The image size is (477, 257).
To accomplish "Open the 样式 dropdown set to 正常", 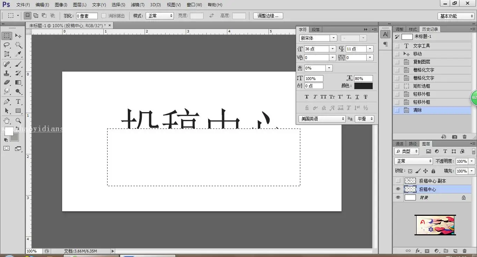I will click(160, 16).
